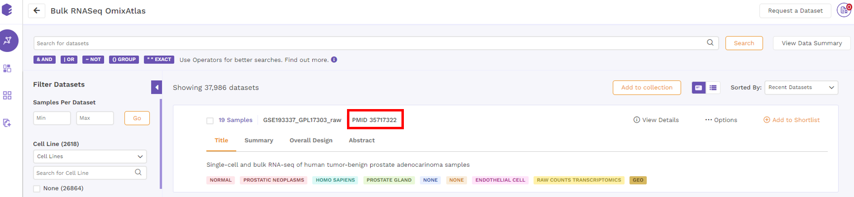Switch to the Summary tab
Screen dimensions: 854x197
click(259, 140)
